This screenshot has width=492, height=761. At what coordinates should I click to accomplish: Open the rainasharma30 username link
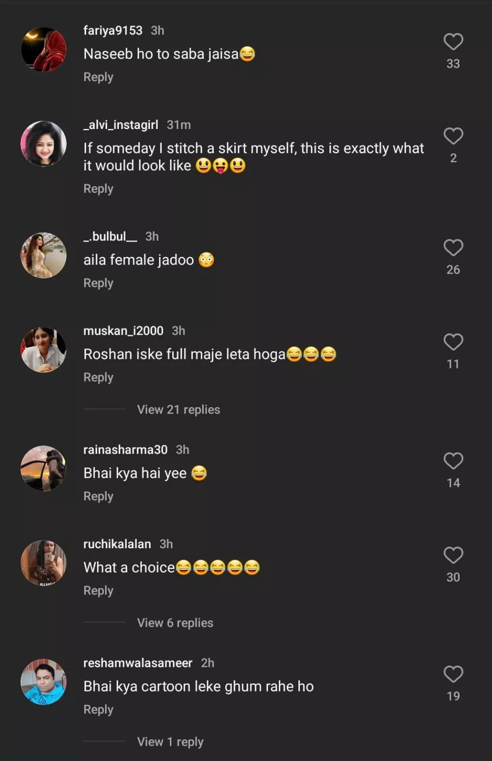(x=126, y=450)
